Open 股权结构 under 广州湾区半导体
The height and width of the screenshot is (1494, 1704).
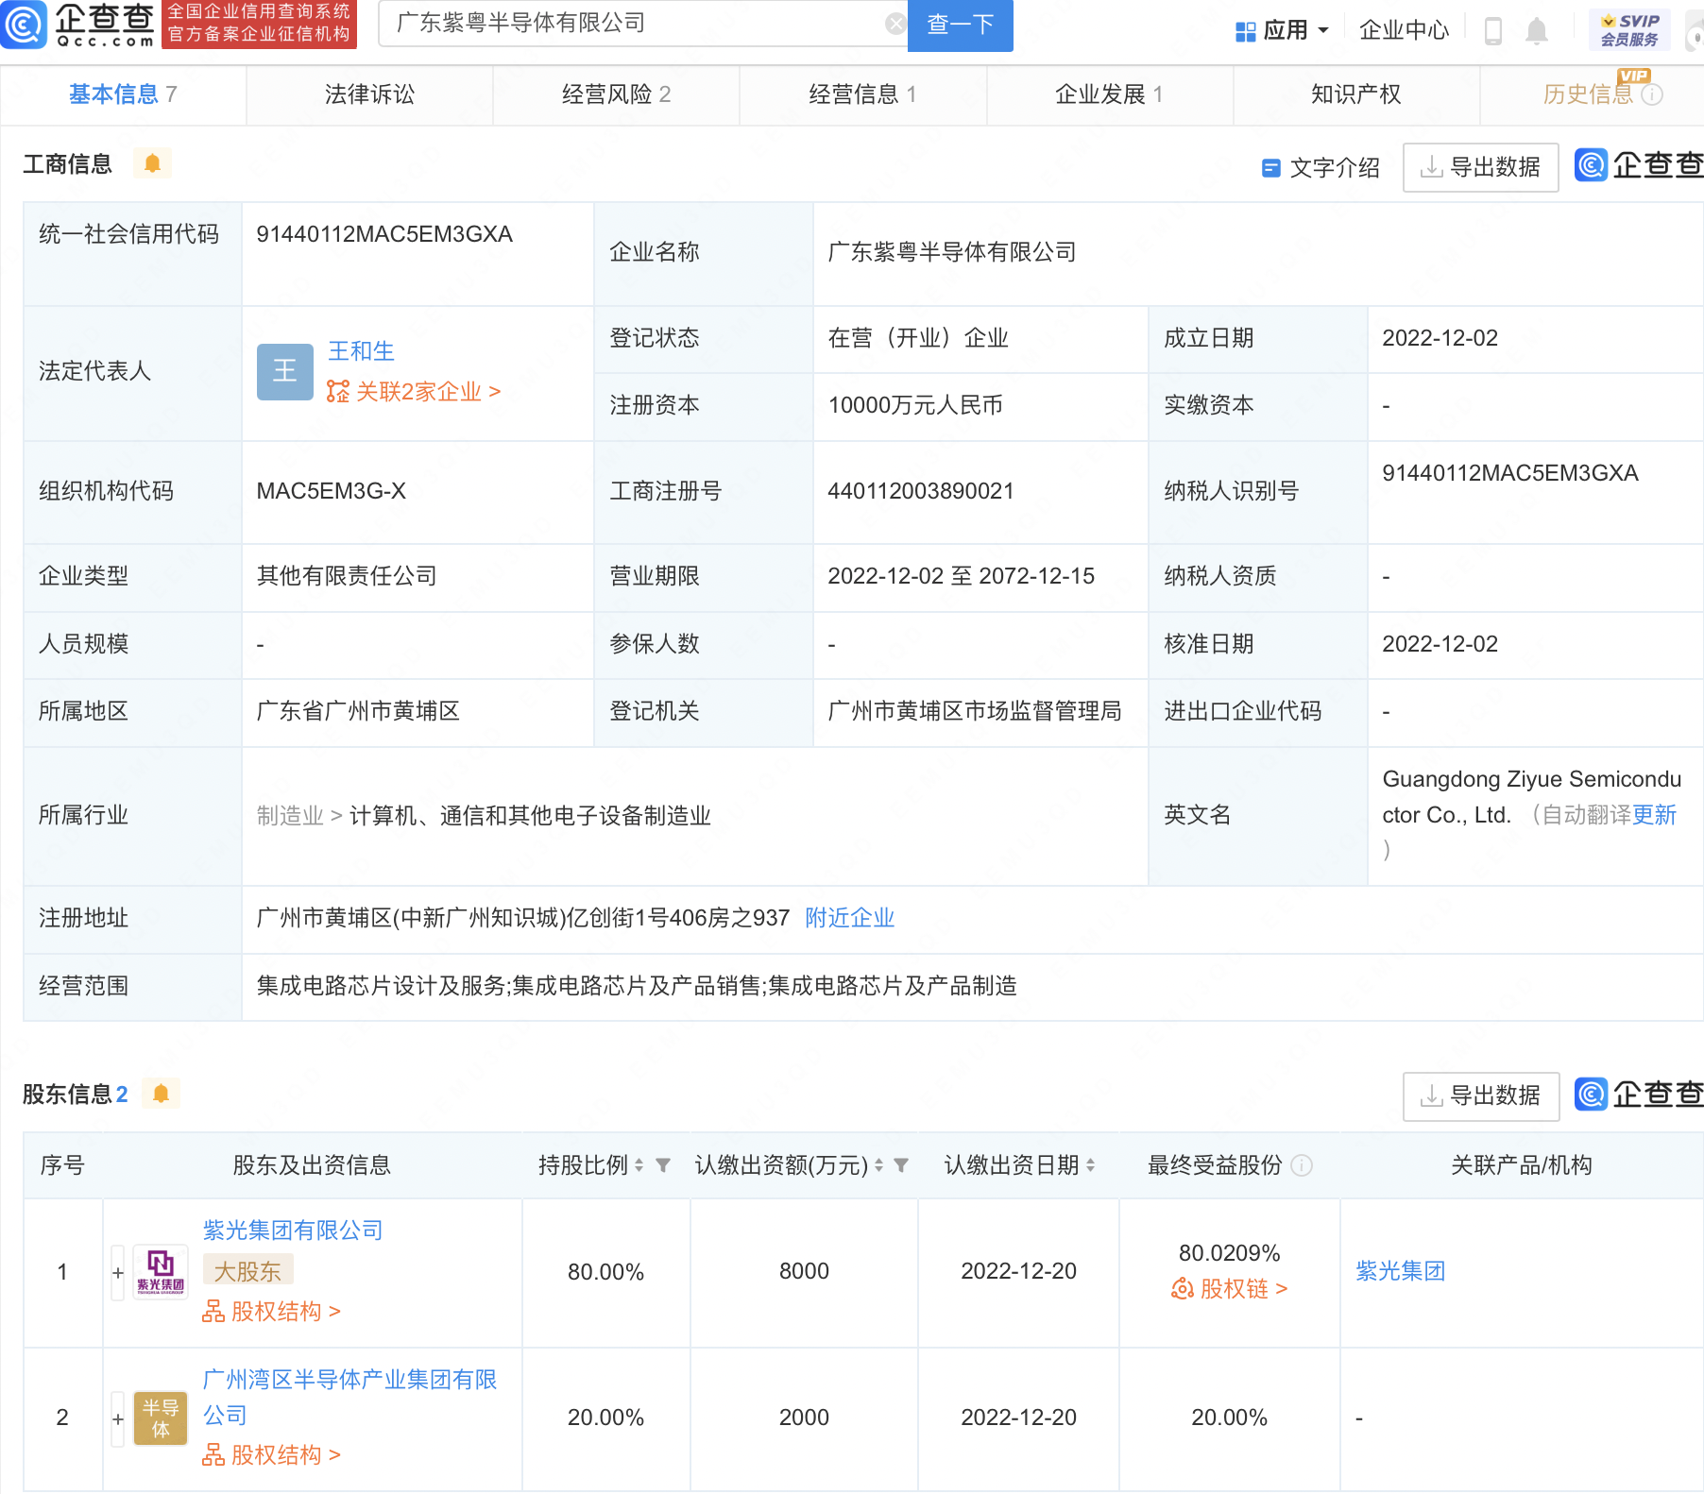271,1455
